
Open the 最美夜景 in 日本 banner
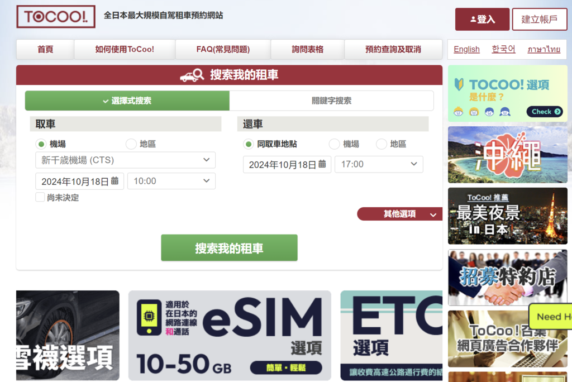[x=507, y=216]
